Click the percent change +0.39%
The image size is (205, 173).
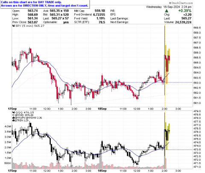click(x=185, y=11)
